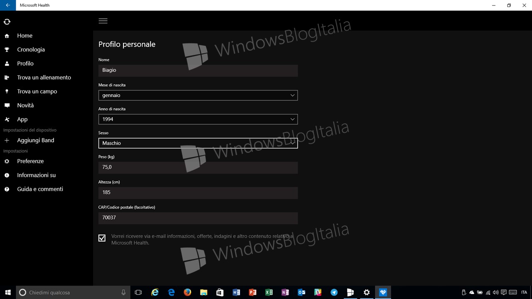Launch Excel from the taskbar
The height and width of the screenshot is (299, 532).
click(x=268, y=292)
